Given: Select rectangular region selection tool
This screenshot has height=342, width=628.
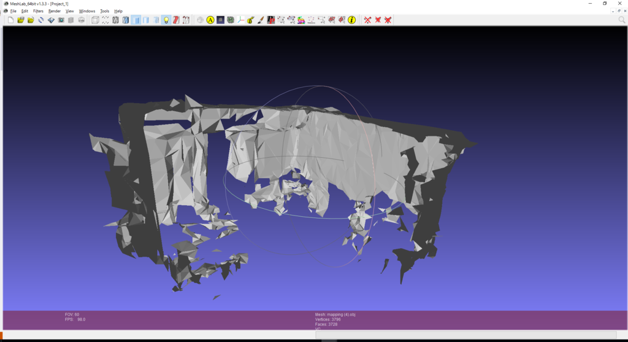Looking at the screenshot, I should (x=321, y=20).
